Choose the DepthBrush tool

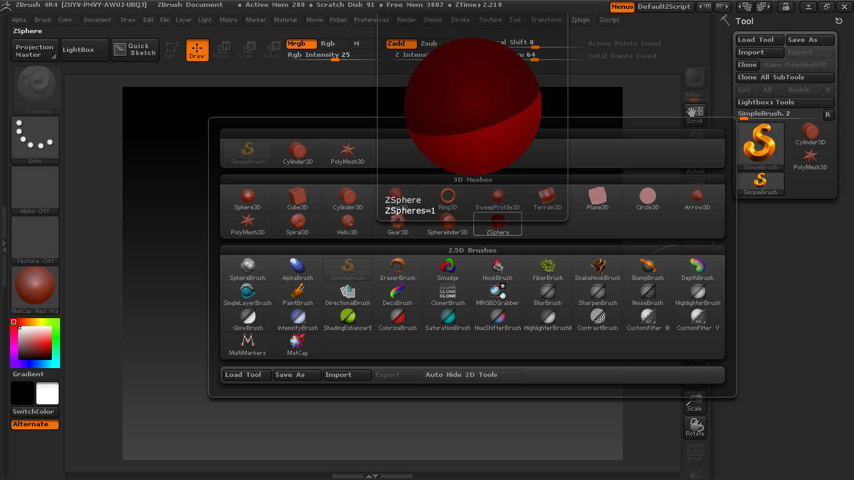click(x=698, y=270)
